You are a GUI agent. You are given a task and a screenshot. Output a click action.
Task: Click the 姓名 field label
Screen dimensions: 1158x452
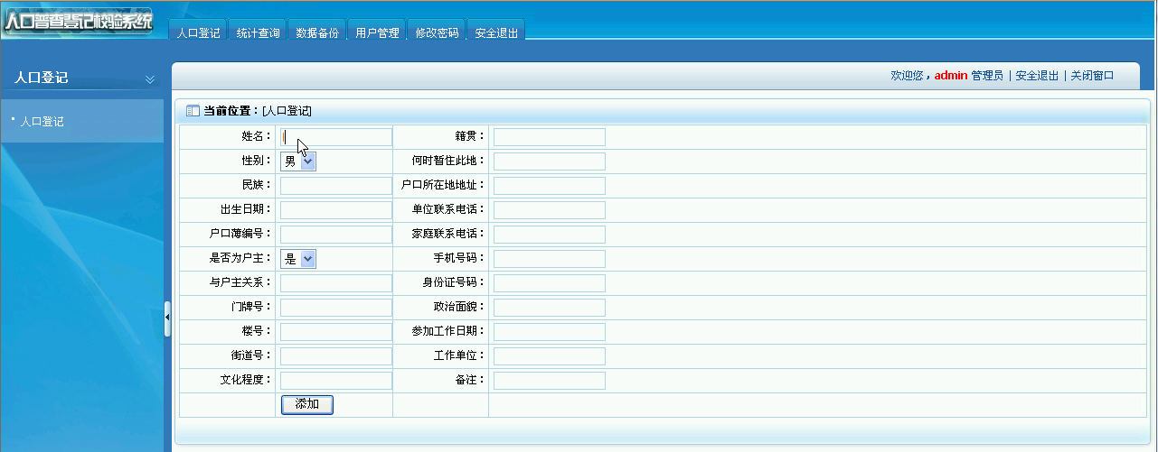click(x=257, y=137)
